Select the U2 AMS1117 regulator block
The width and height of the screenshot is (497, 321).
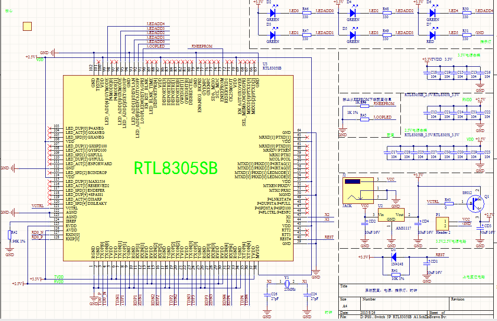coord(391,215)
